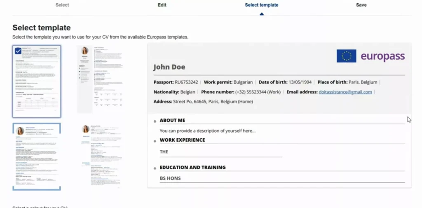422x208 pixels.
Task: Click the Address: Street Po, 64645 line
Action: [x=203, y=102]
